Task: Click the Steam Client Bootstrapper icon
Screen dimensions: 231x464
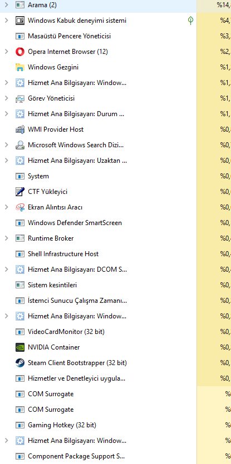Action: (20, 363)
